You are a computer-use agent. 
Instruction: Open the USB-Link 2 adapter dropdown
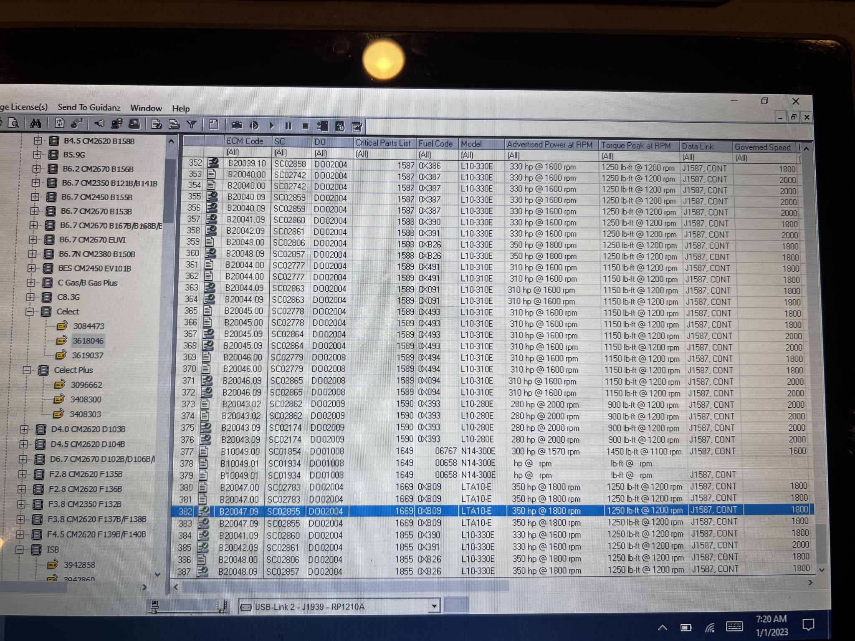click(x=434, y=606)
